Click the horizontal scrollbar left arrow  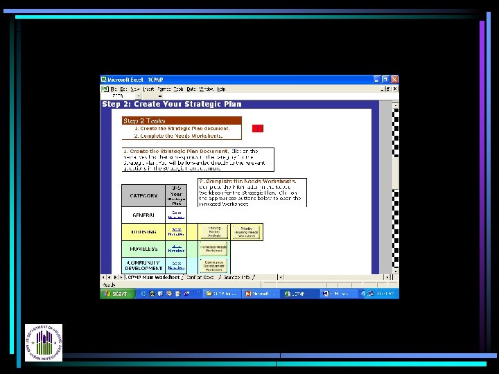point(281,277)
